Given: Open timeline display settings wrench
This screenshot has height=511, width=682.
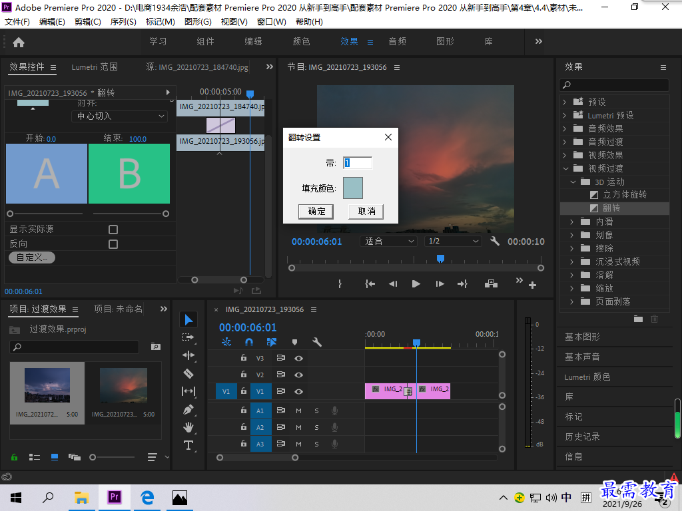Looking at the screenshot, I should [x=317, y=343].
